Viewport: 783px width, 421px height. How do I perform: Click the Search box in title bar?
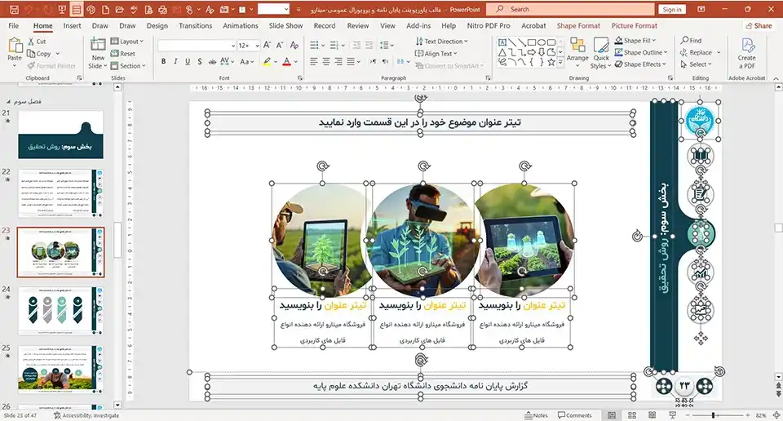570,10
